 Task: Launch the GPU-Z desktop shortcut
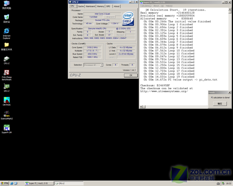[x=6, y=88]
